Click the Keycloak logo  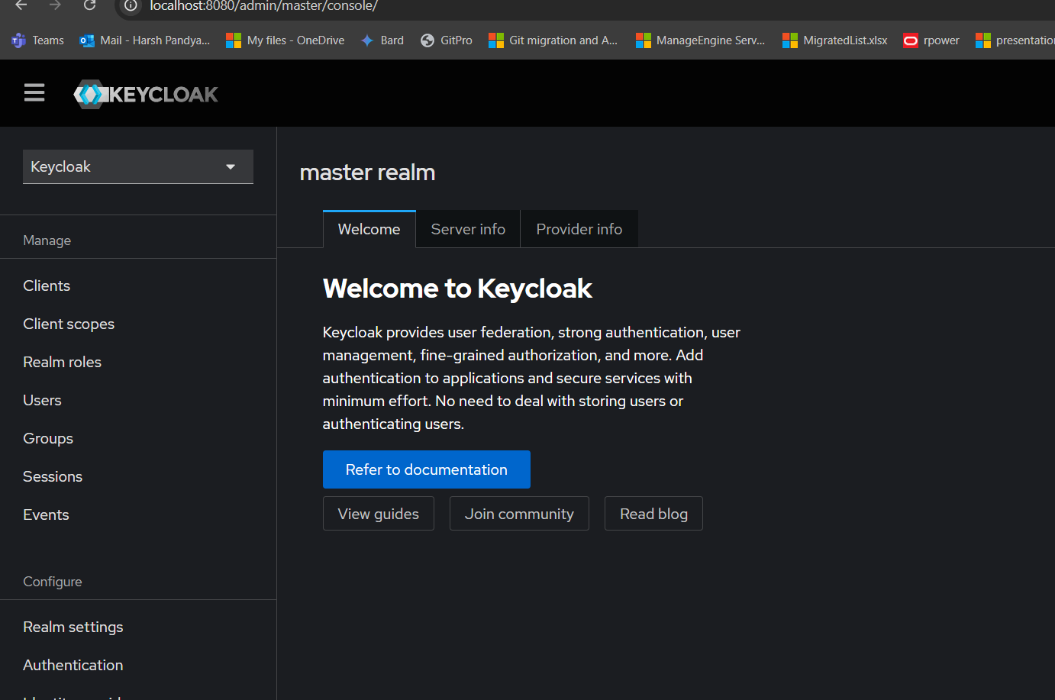[146, 94]
